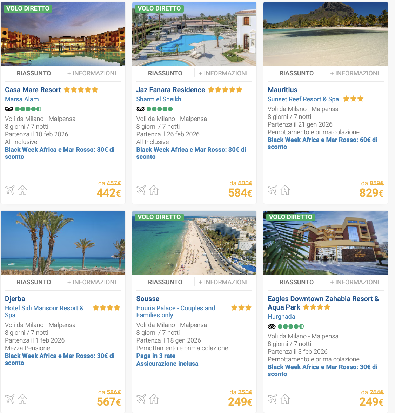Click the hotel icon under Eagles Downtown Zahabia

coord(285,399)
